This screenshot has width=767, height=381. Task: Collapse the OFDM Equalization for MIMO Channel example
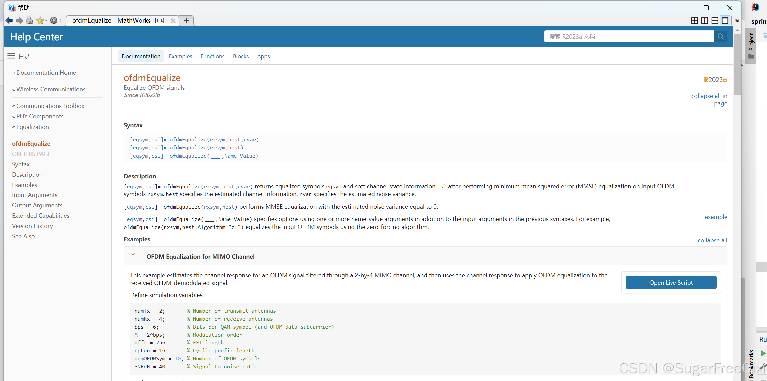click(133, 255)
